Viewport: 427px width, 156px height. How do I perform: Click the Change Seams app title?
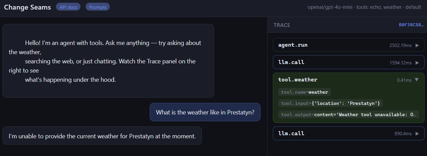tap(27, 7)
